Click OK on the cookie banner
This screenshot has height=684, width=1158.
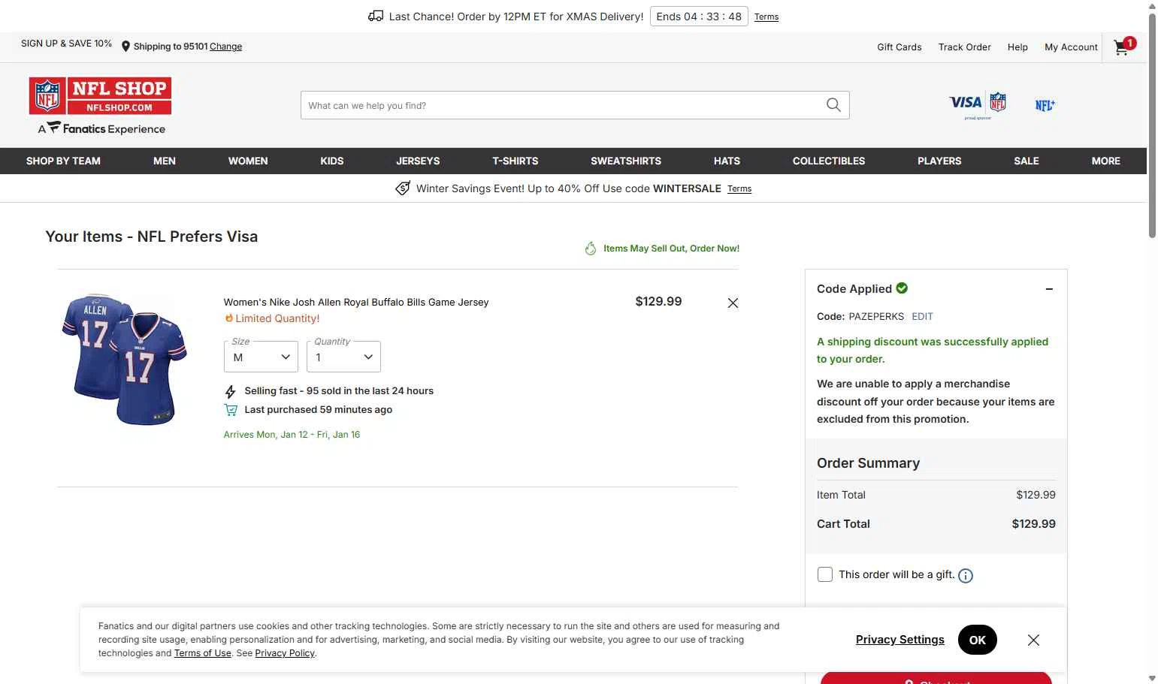tap(978, 640)
